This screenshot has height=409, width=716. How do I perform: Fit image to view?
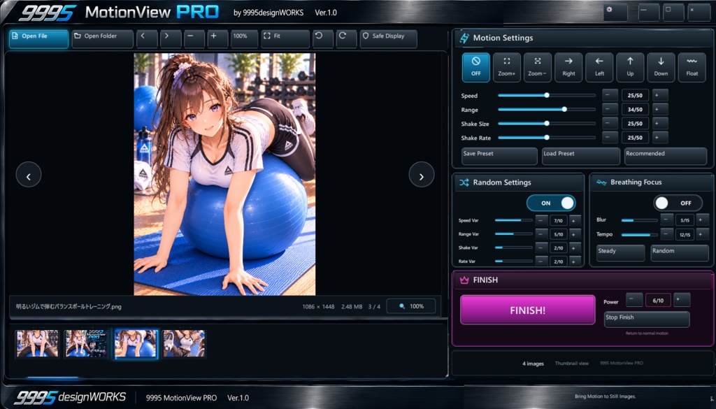[x=285, y=38]
